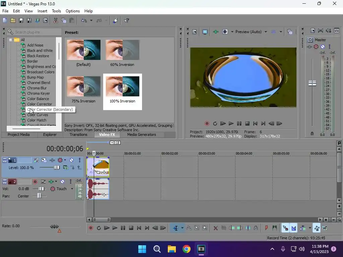Click the What's This help icon

(x=126, y=20)
